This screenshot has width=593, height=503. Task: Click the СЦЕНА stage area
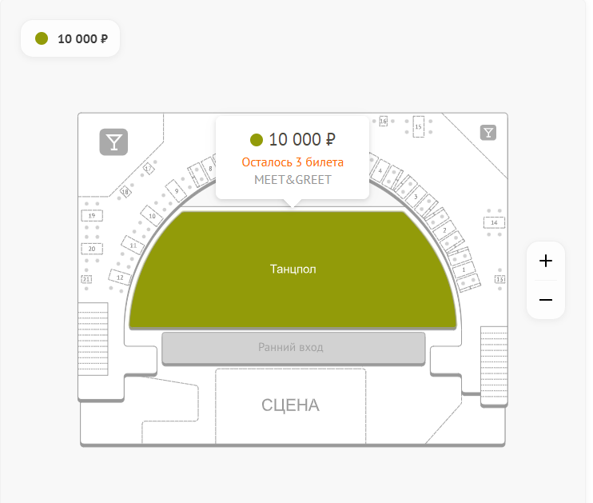coord(290,405)
